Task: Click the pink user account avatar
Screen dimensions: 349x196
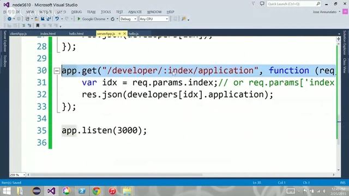Action: click(x=345, y=11)
